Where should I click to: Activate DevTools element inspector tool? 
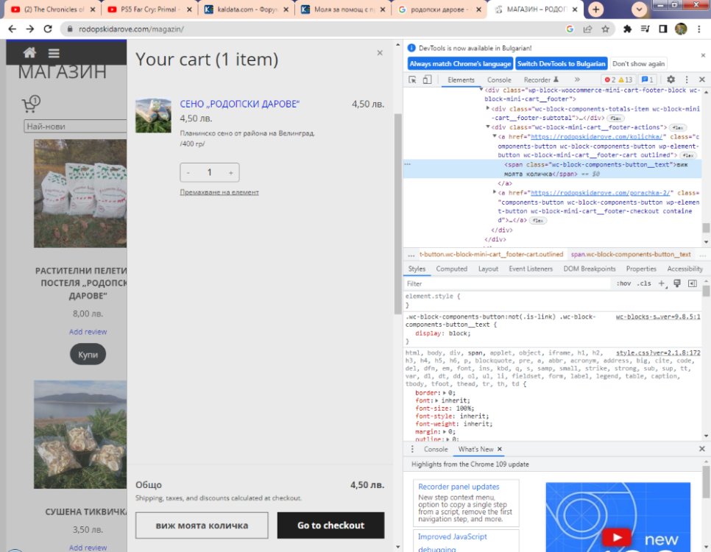412,79
